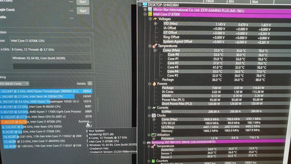This screenshot has height=164, width=291.
Task: Click the Max column header
Action: click(262, 1)
